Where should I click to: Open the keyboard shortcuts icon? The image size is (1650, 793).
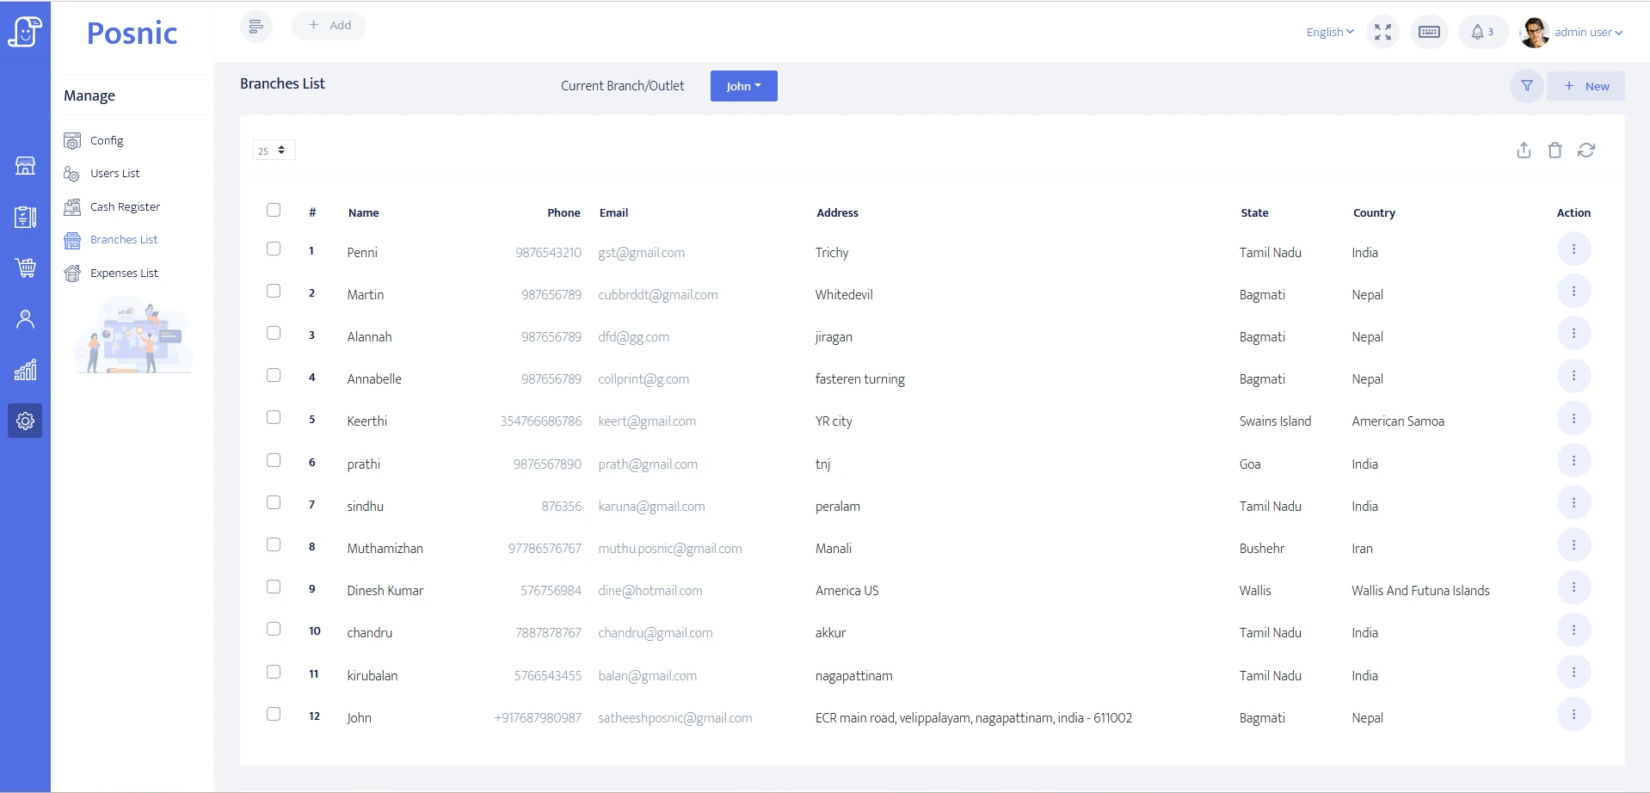[1429, 33]
